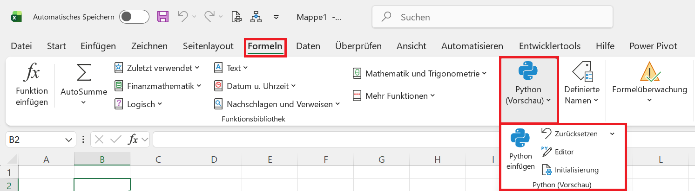695x191 pixels.
Task: Click the Formelüberwachung warning icon
Action: pos(649,72)
